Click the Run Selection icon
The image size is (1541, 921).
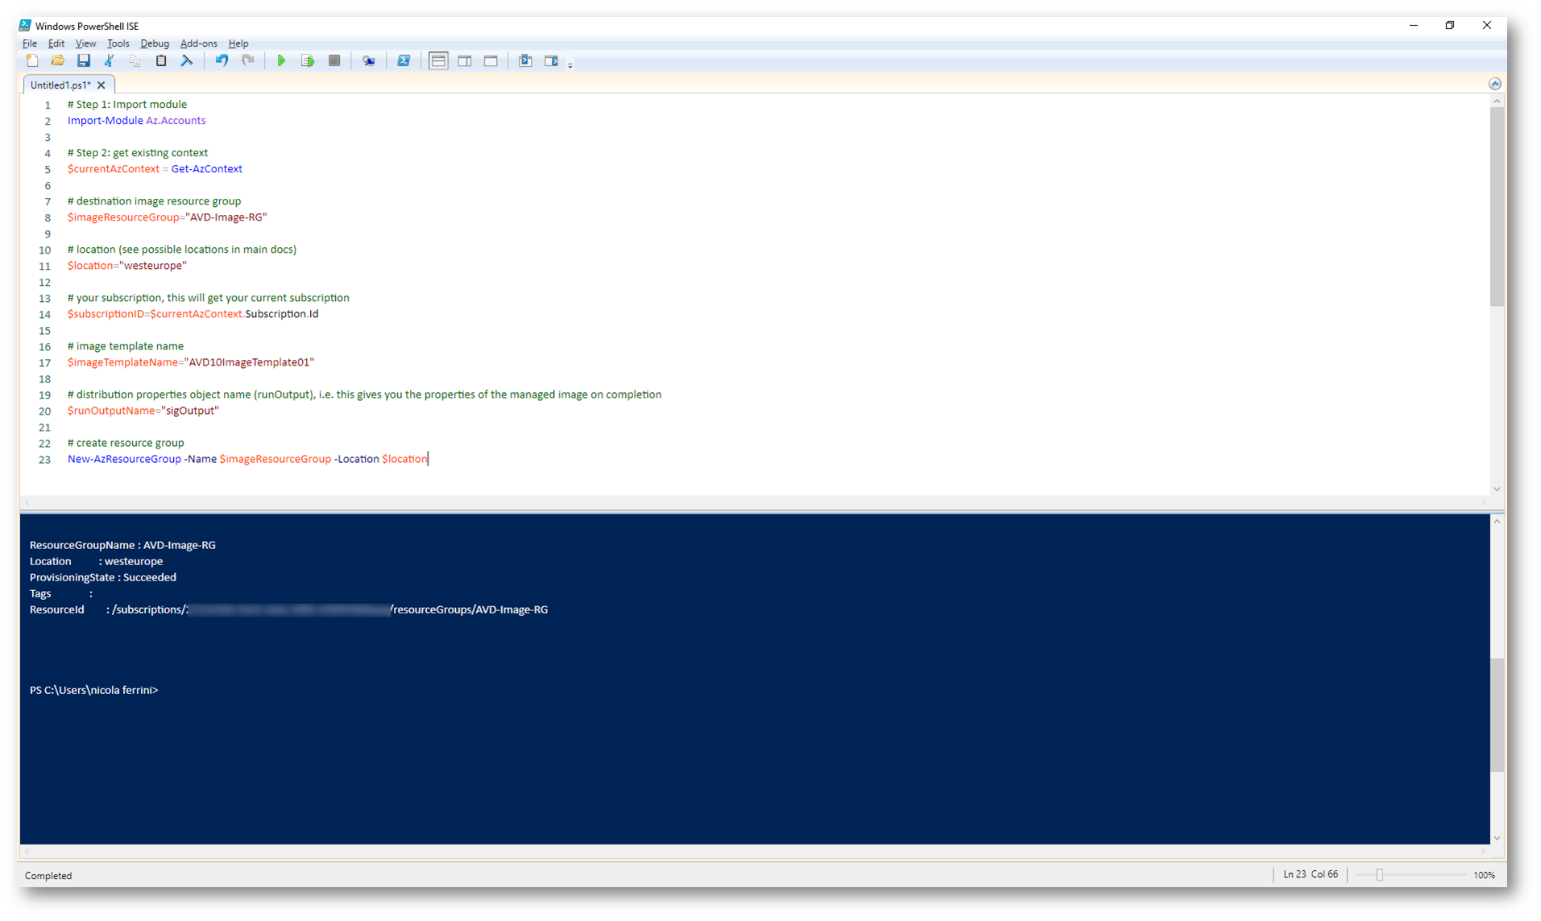pyautogui.click(x=308, y=61)
